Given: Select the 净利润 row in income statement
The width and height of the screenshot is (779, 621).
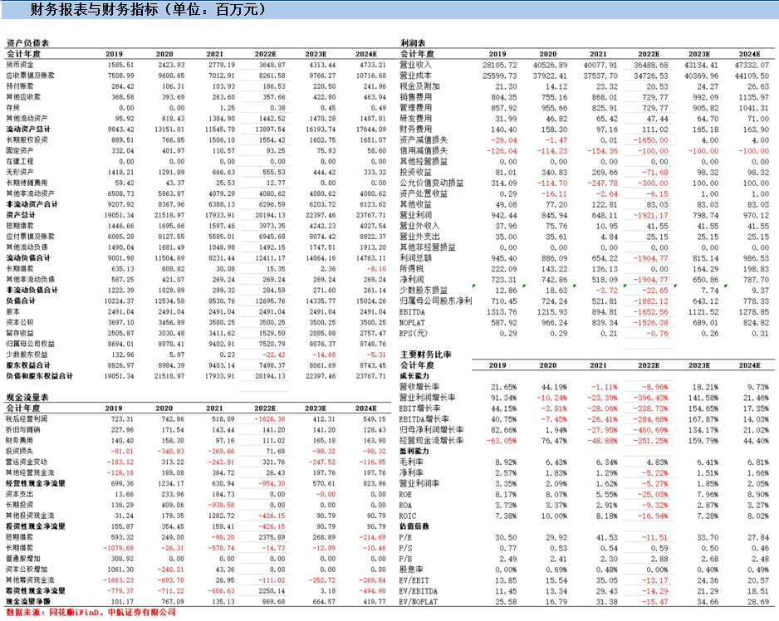Looking at the screenshot, I should coord(585,280).
